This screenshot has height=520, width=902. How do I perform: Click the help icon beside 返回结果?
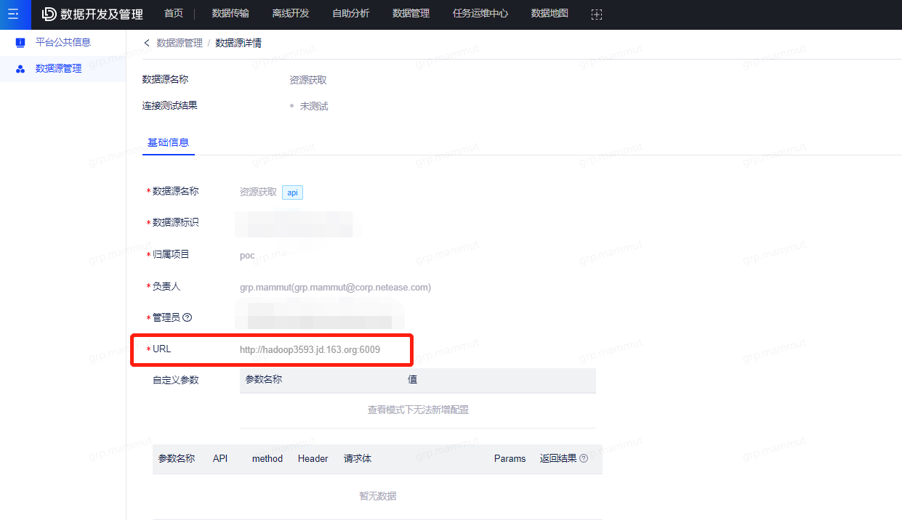tap(584, 458)
